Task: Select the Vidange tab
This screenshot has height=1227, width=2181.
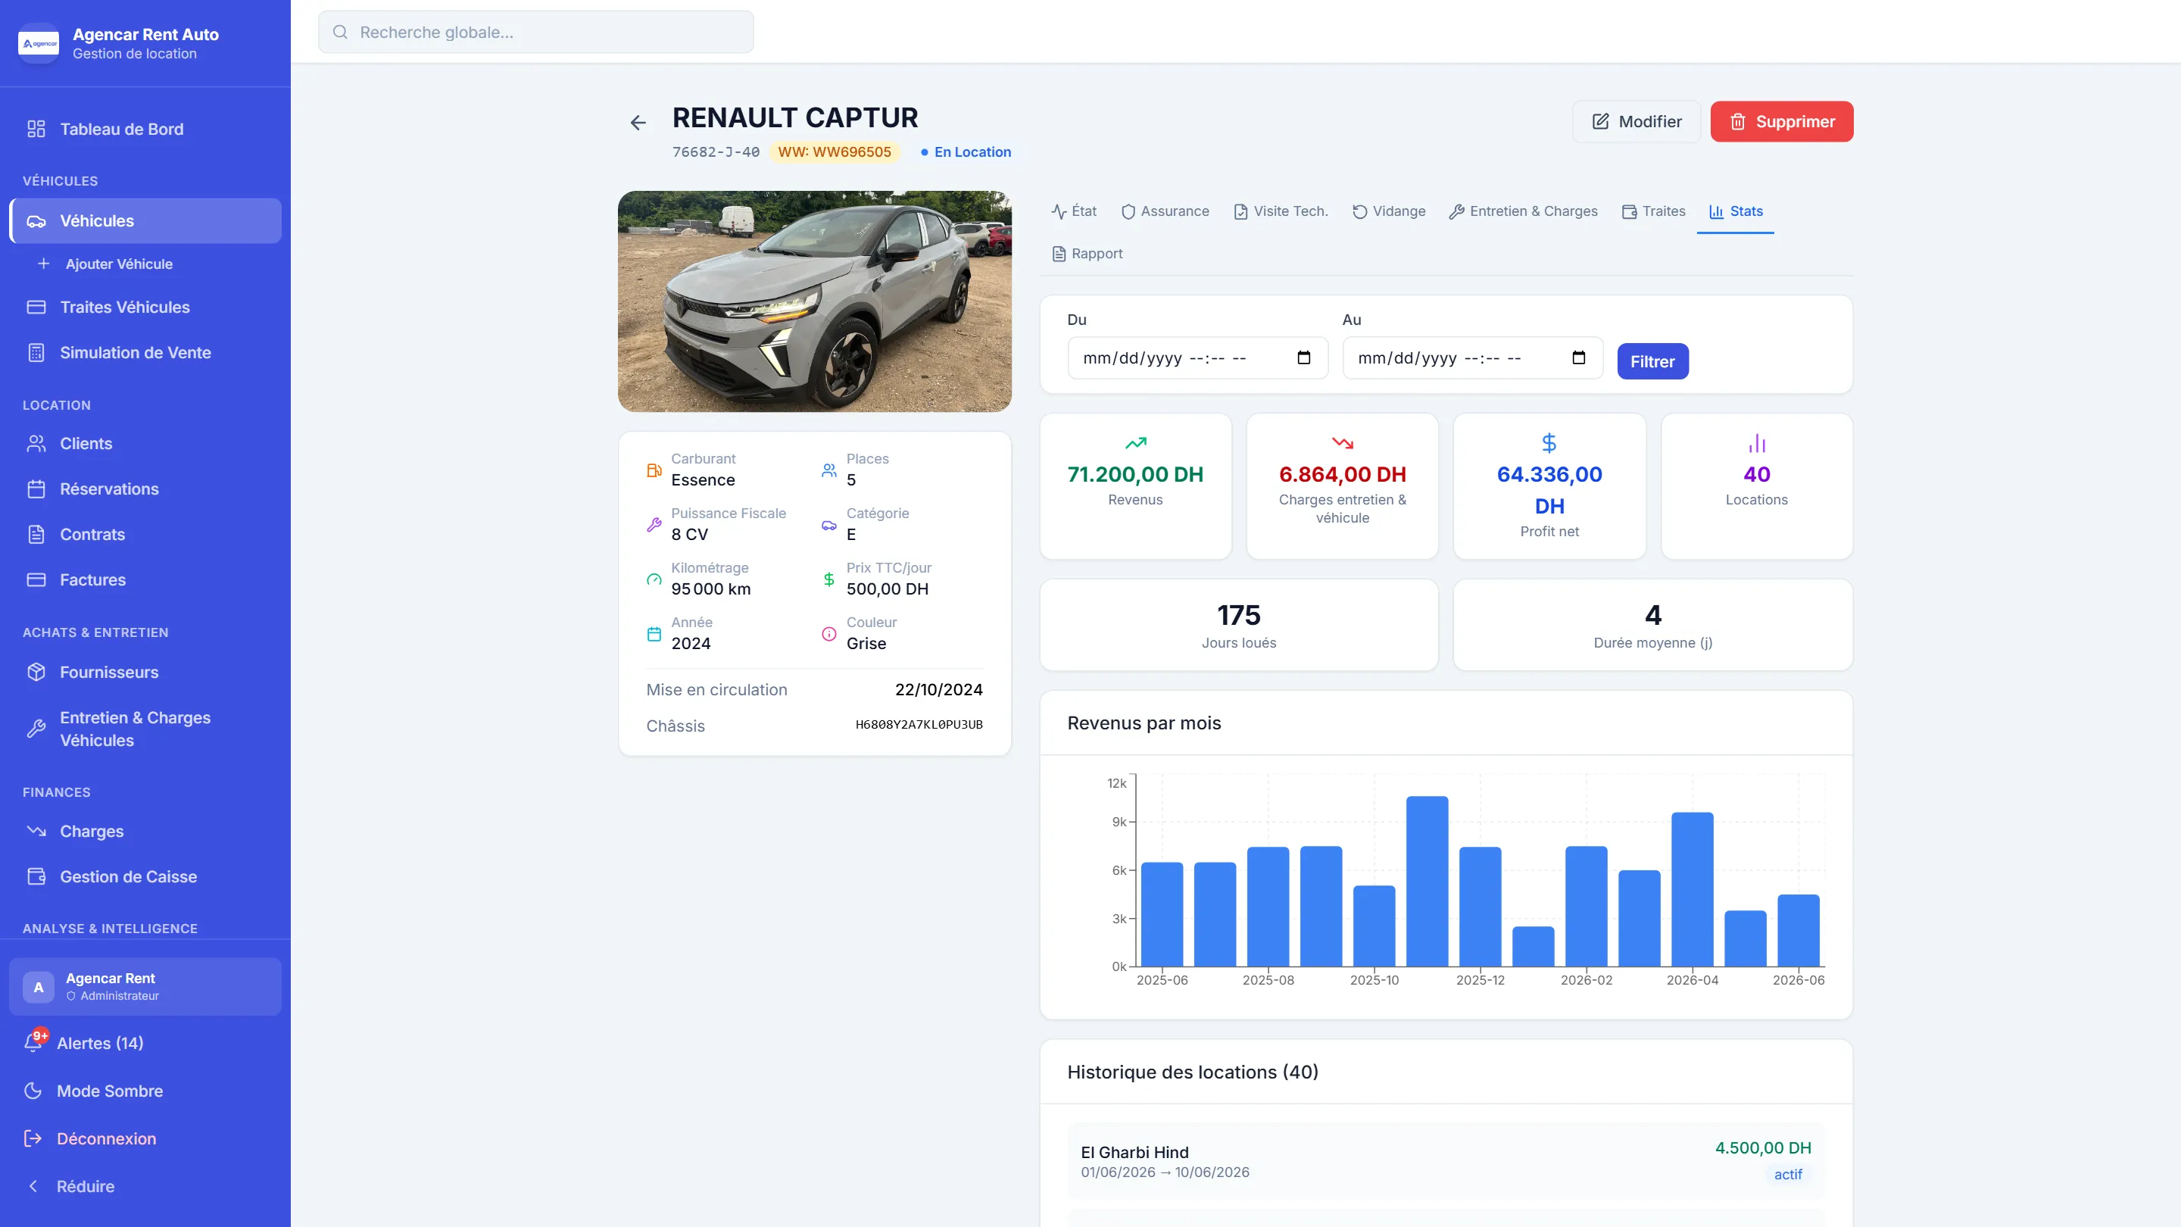Action: click(x=1389, y=212)
